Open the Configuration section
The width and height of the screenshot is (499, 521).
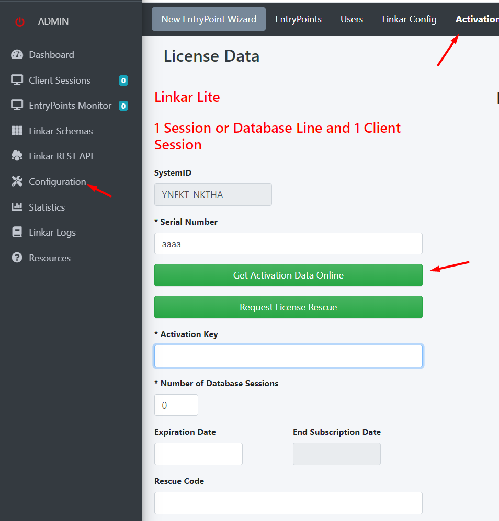pos(58,182)
